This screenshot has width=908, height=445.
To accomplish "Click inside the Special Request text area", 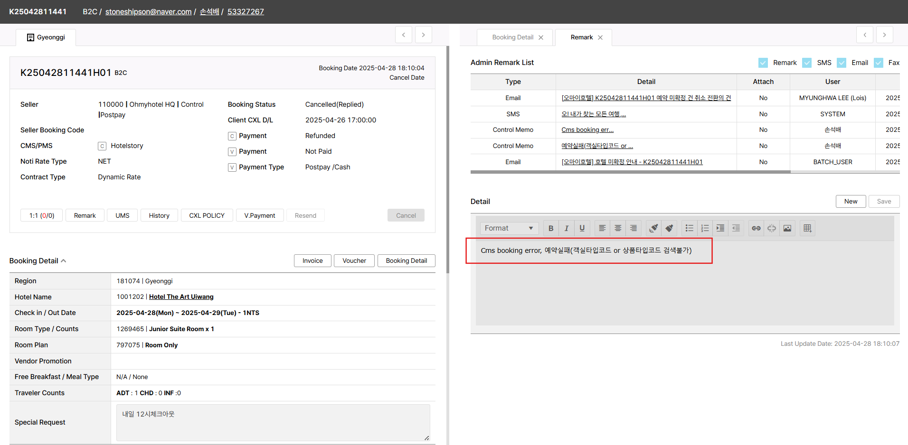I will 273,422.
